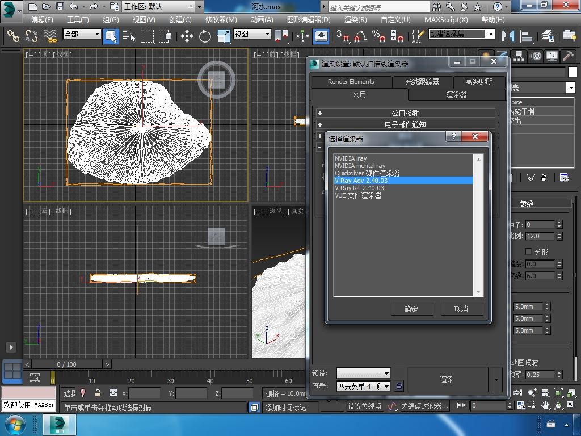
Task: Open workspace selector 工作区: 默认
Action: click(159, 6)
